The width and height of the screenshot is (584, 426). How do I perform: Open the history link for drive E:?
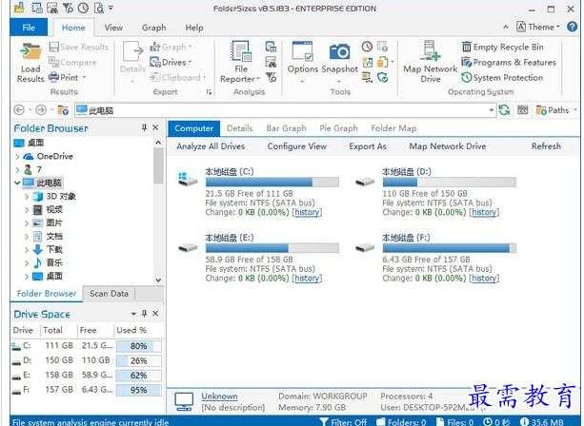[x=307, y=279]
